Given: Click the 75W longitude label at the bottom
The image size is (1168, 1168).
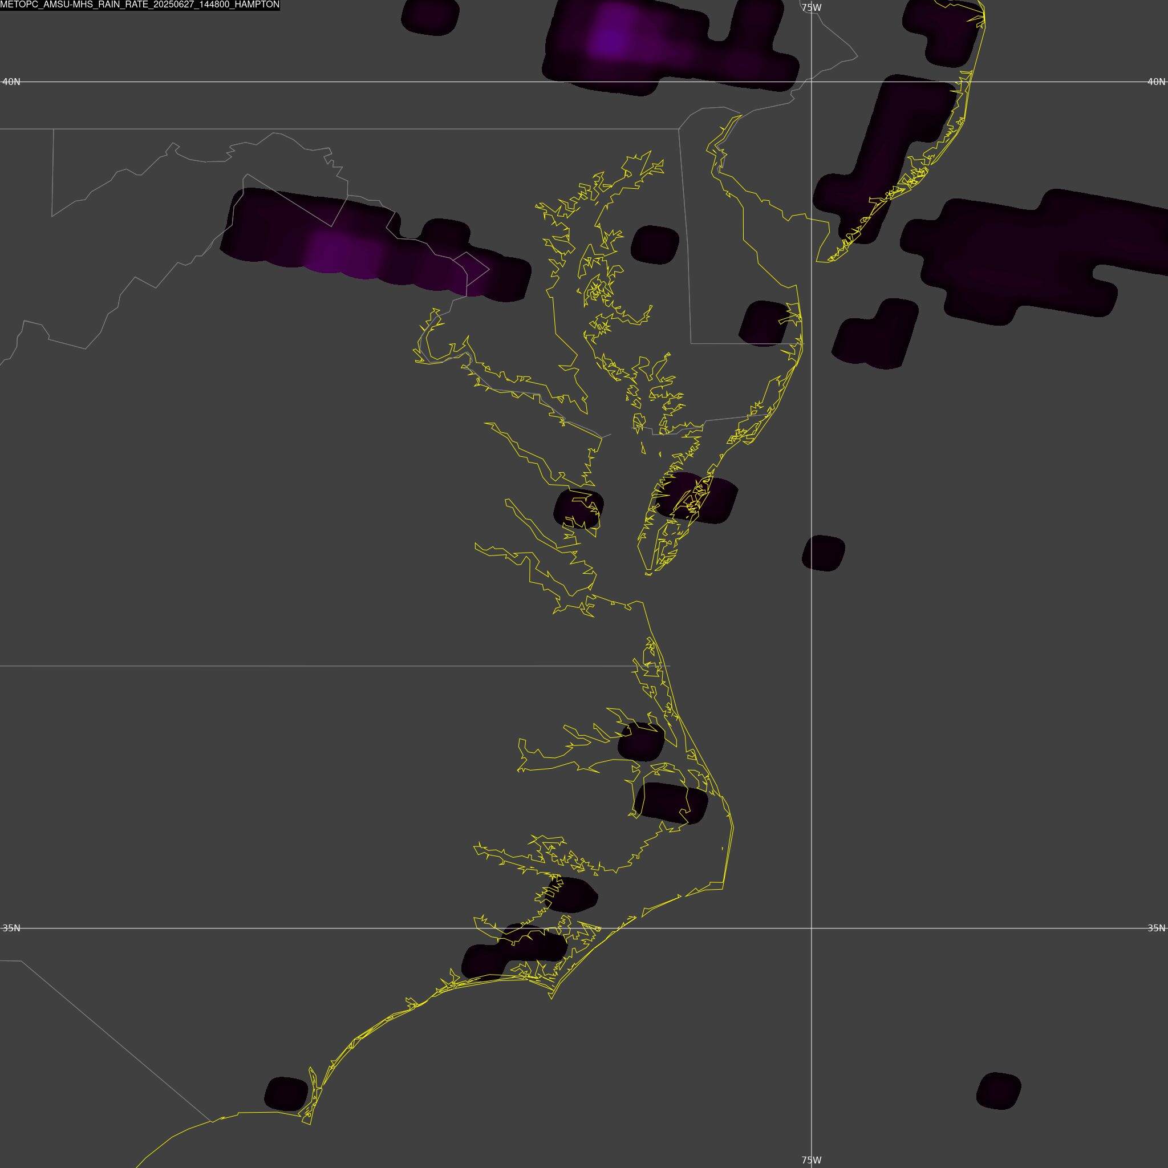Looking at the screenshot, I should tap(812, 1160).
